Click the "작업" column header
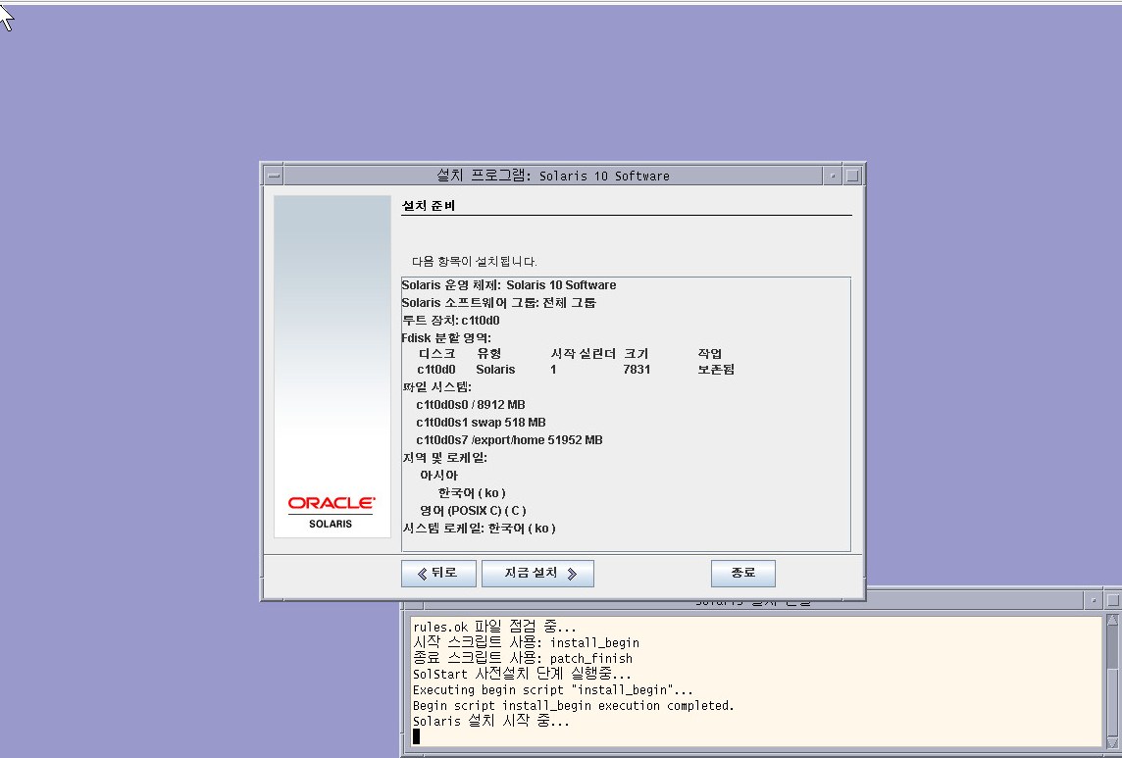The height and width of the screenshot is (758, 1122). pos(710,354)
